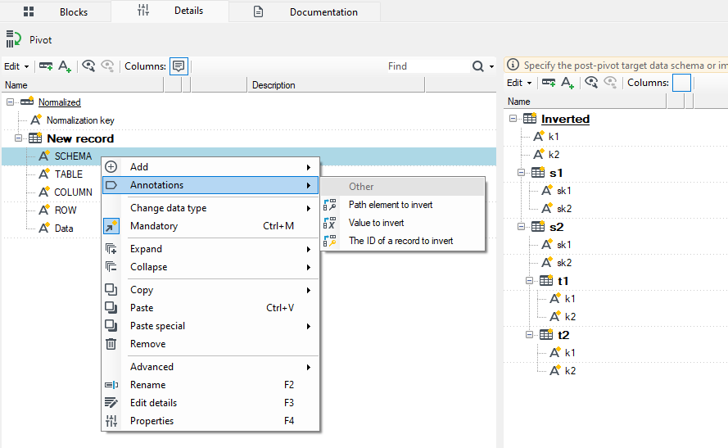The width and height of the screenshot is (728, 448).
Task: Open the Documentation tab
Action: (305, 12)
